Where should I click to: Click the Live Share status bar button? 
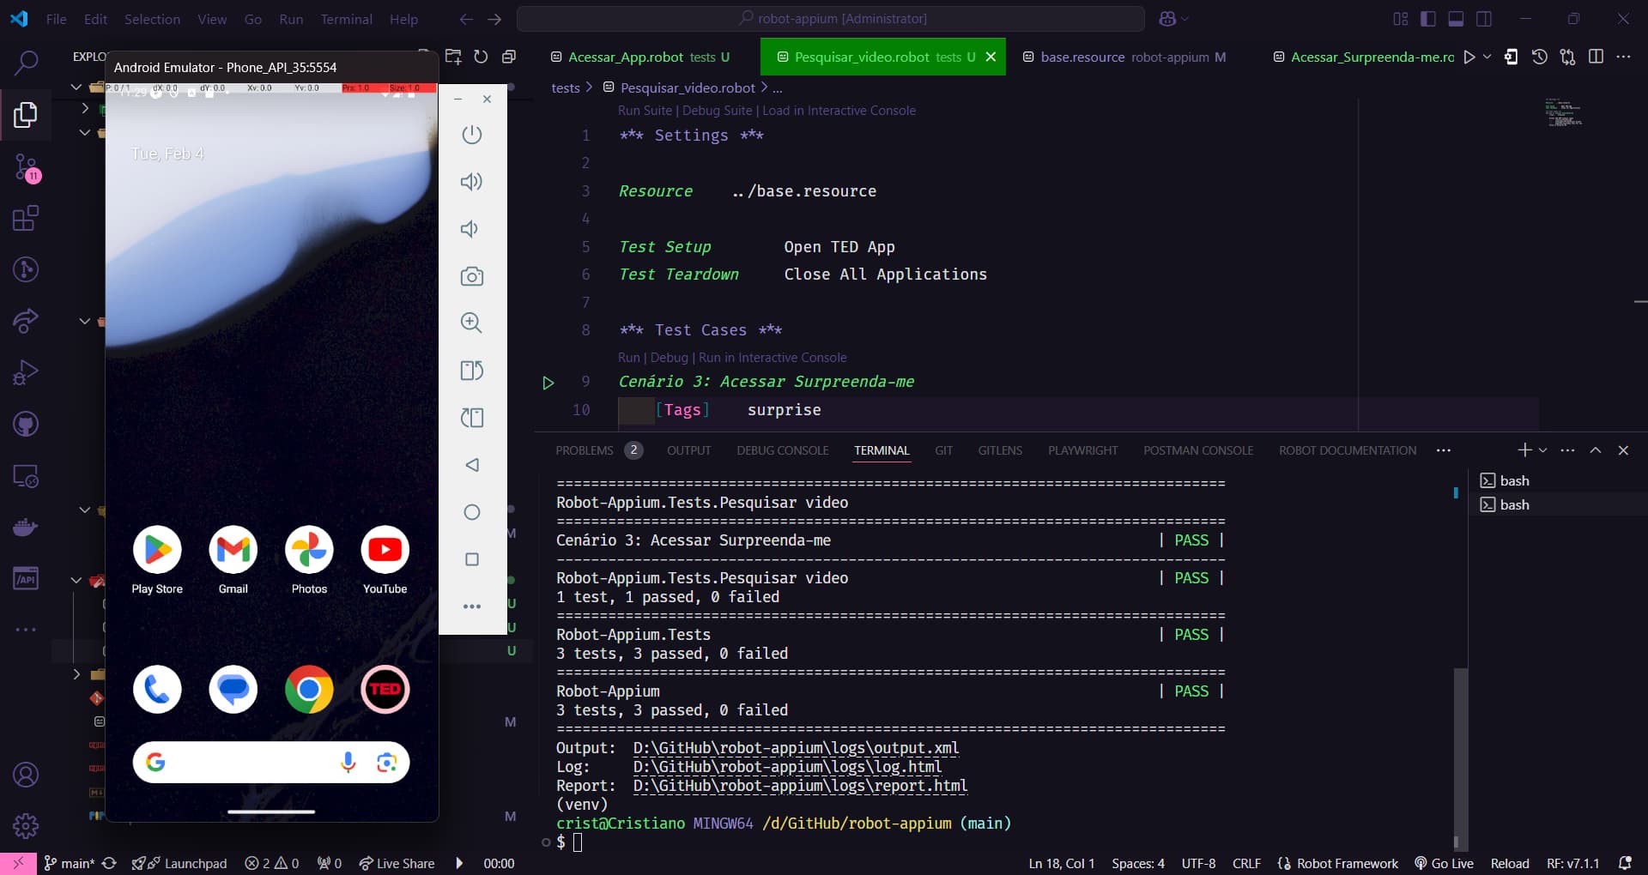397,863
